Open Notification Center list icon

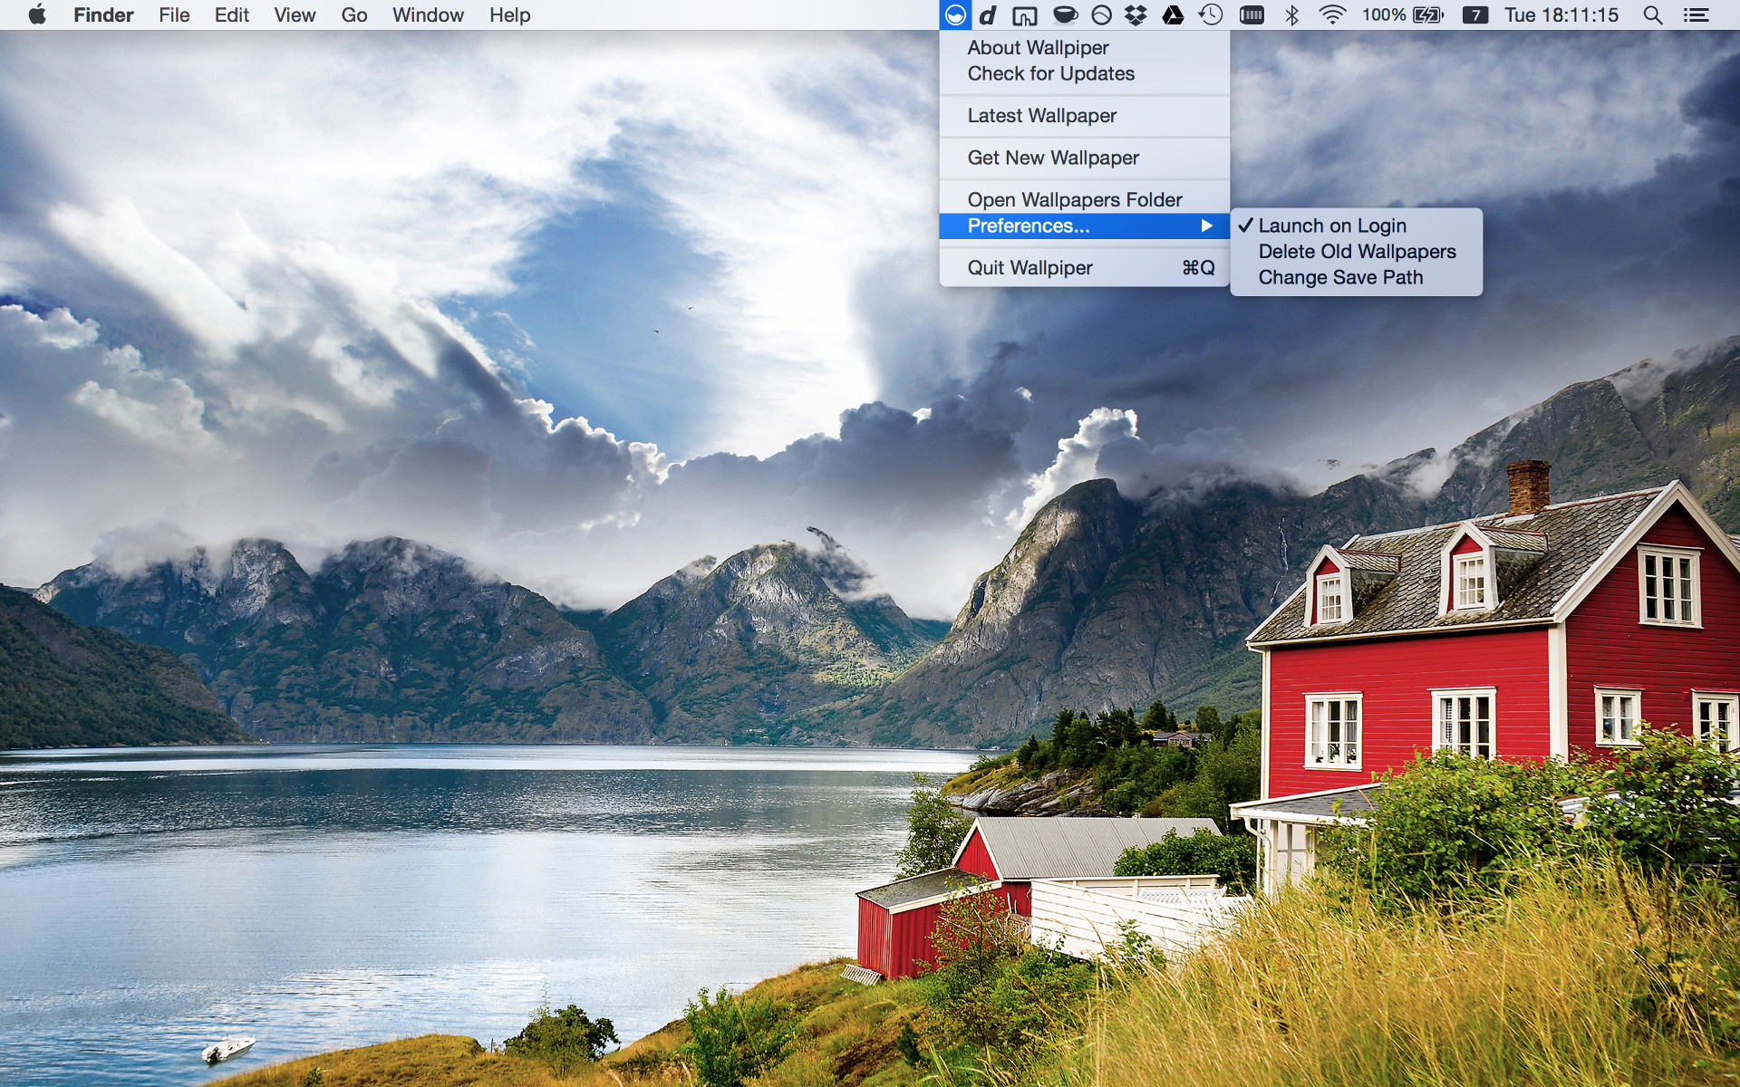point(1696,15)
